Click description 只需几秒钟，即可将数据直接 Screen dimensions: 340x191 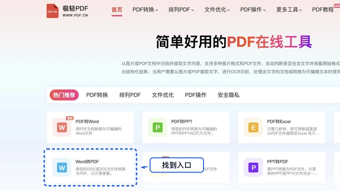click(292, 129)
